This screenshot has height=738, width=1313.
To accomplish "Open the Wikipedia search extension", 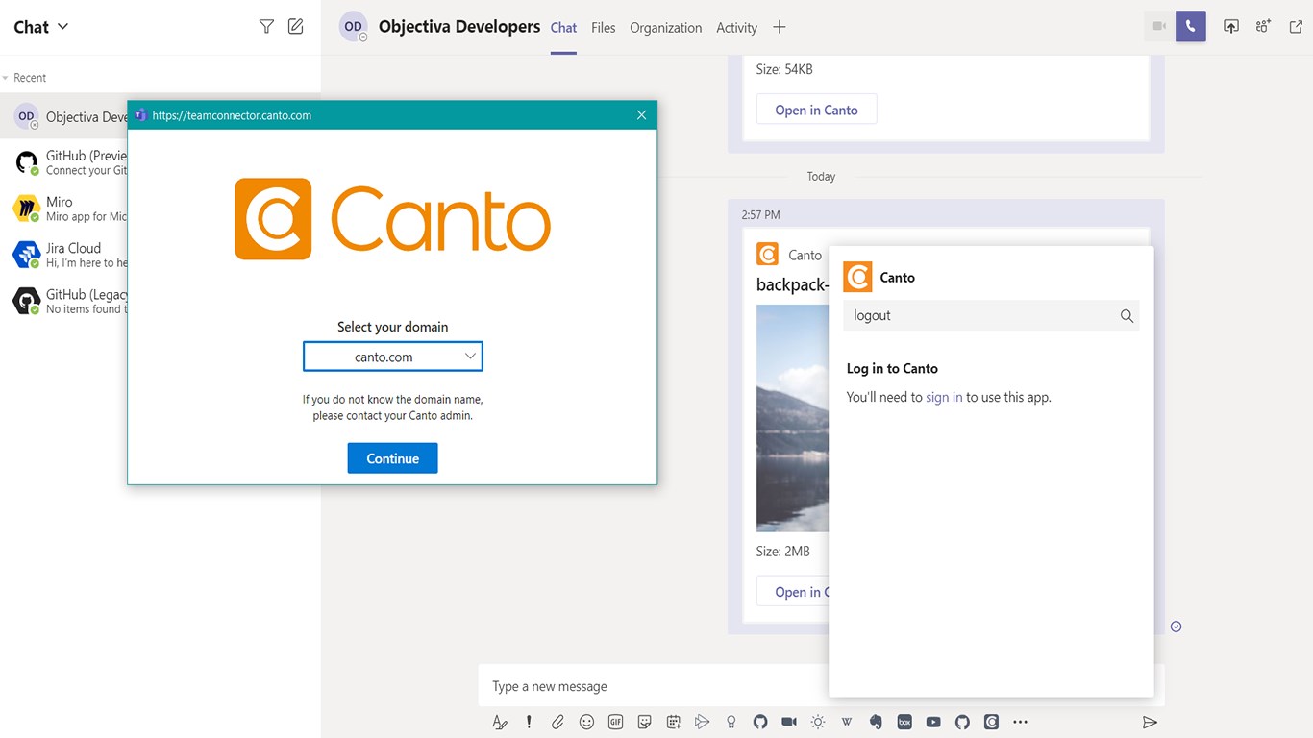I will tap(847, 722).
